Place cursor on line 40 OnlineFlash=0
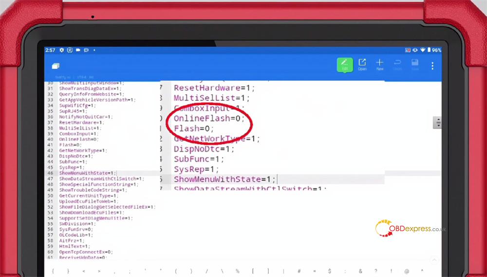Screen dimensions: 487x277 coord(78,139)
